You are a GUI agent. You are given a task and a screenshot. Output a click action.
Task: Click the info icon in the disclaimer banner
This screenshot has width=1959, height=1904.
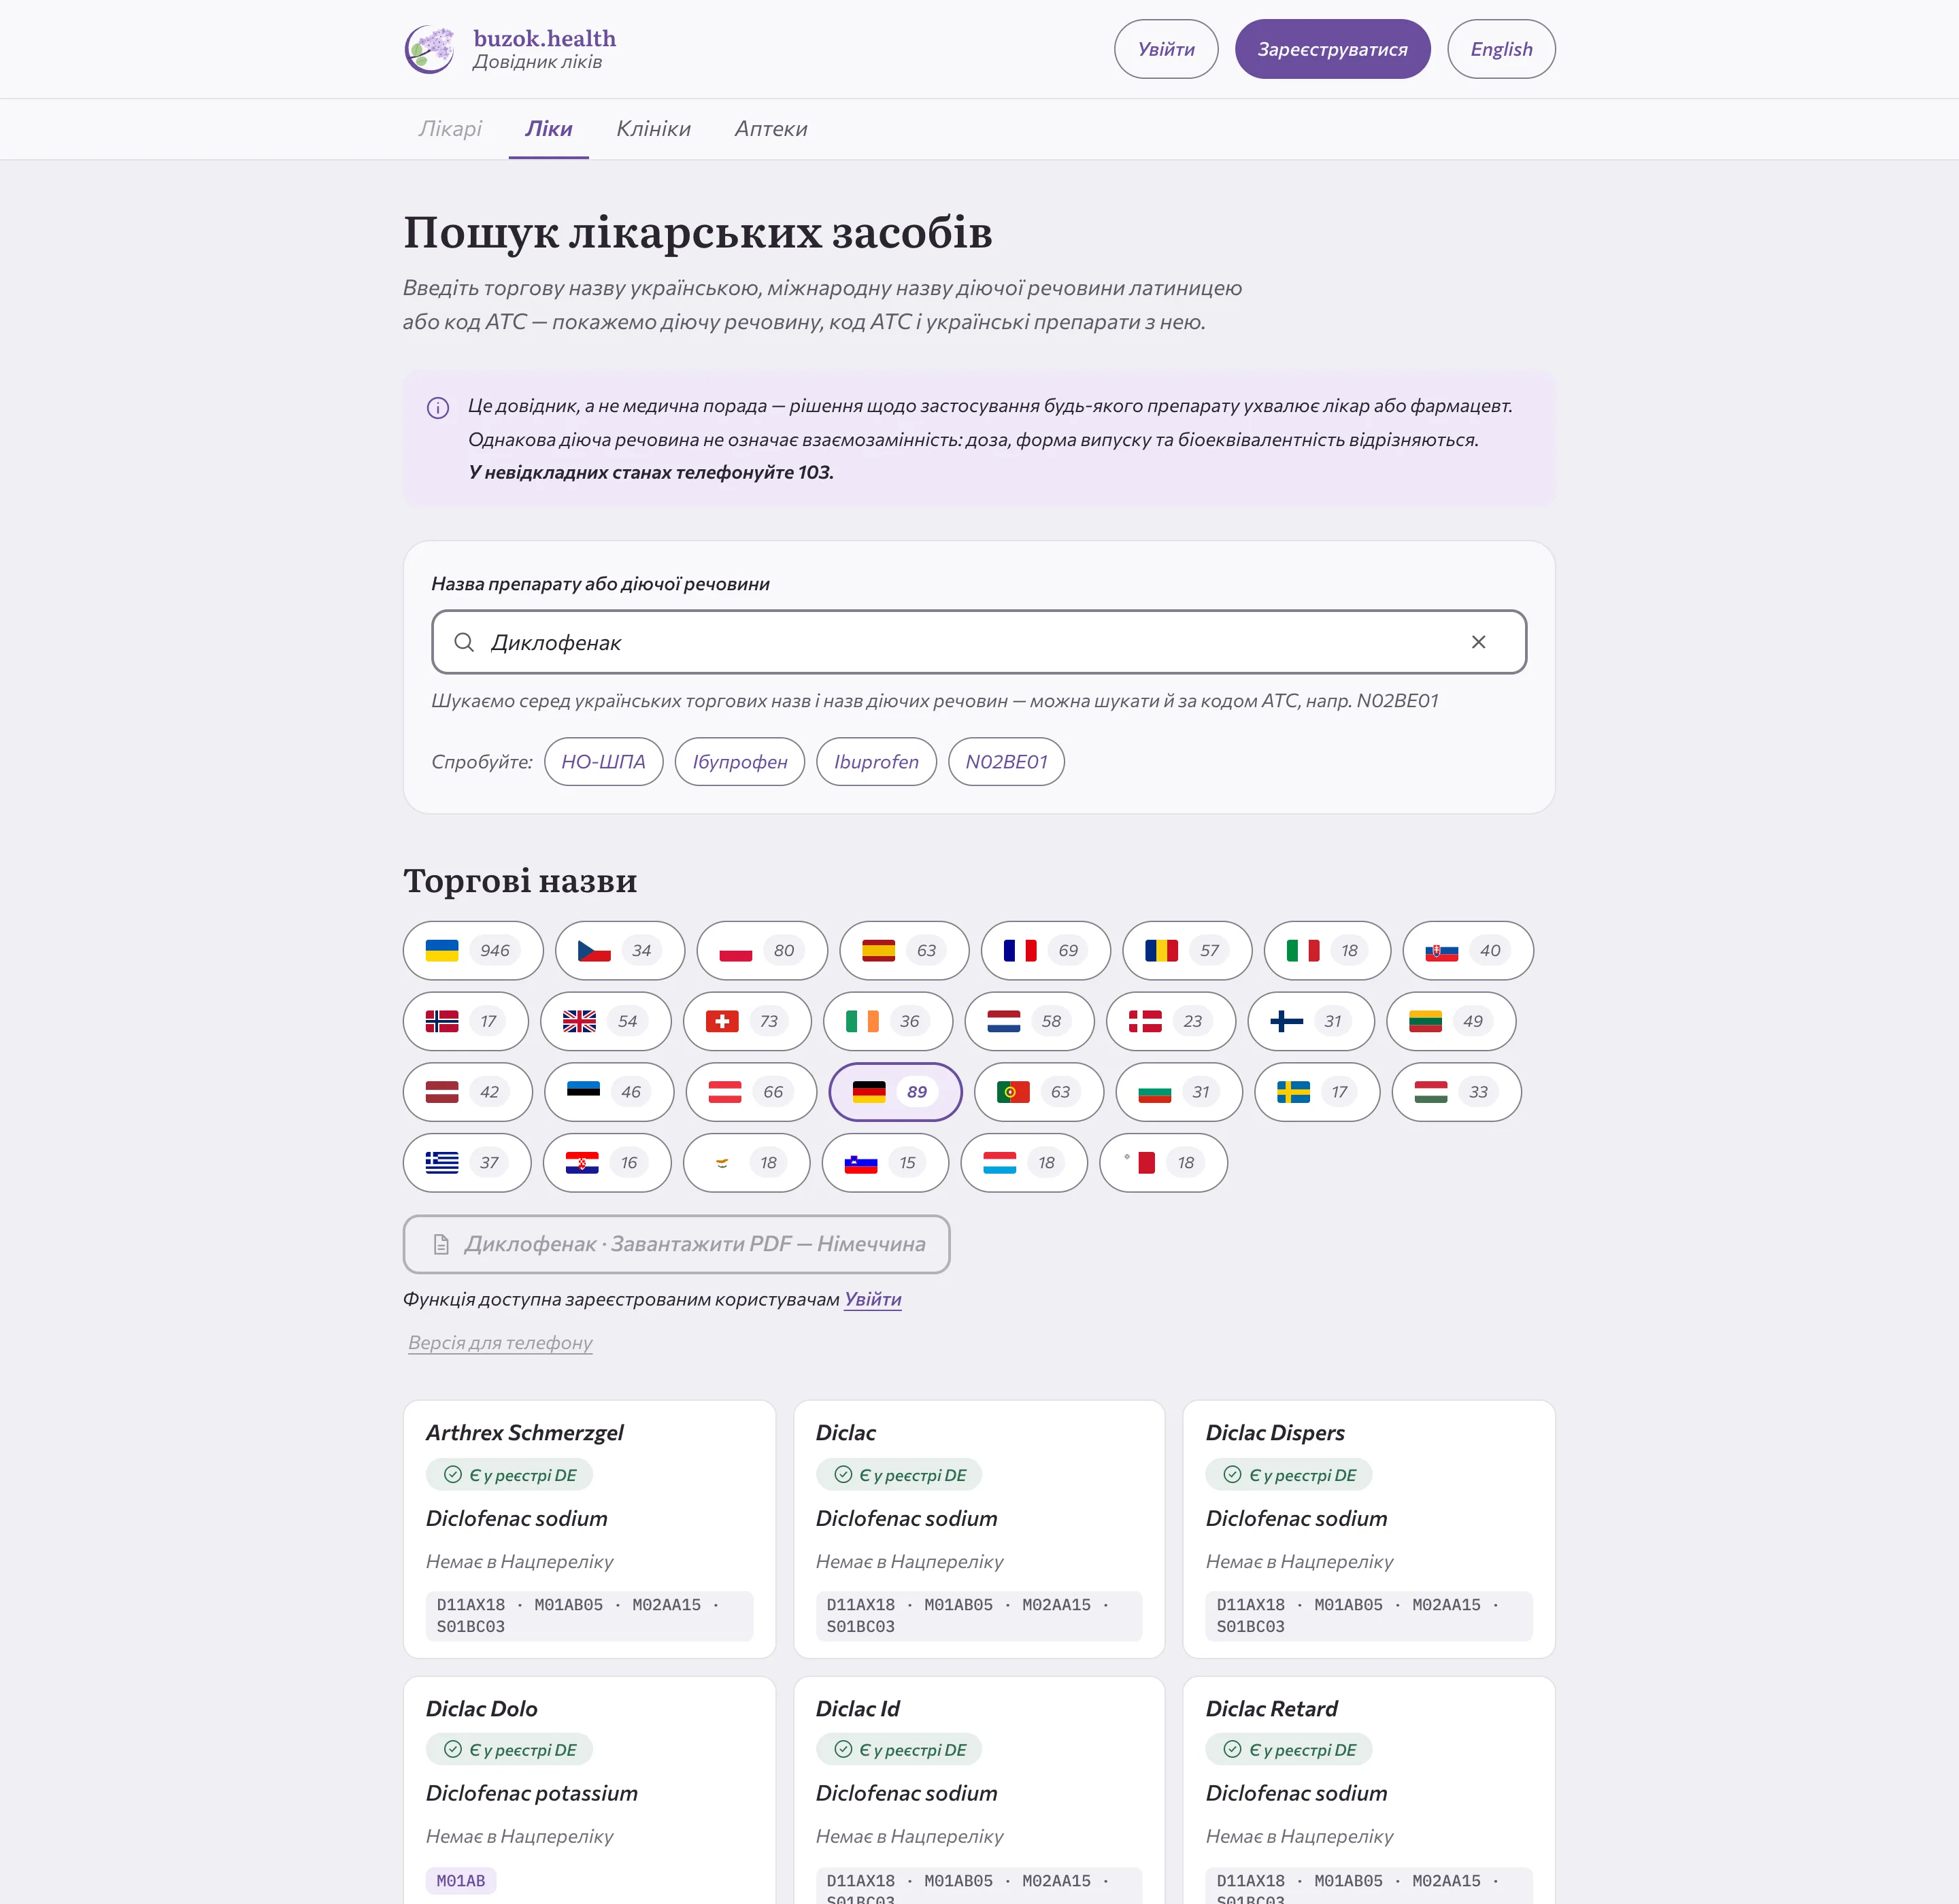coord(438,408)
